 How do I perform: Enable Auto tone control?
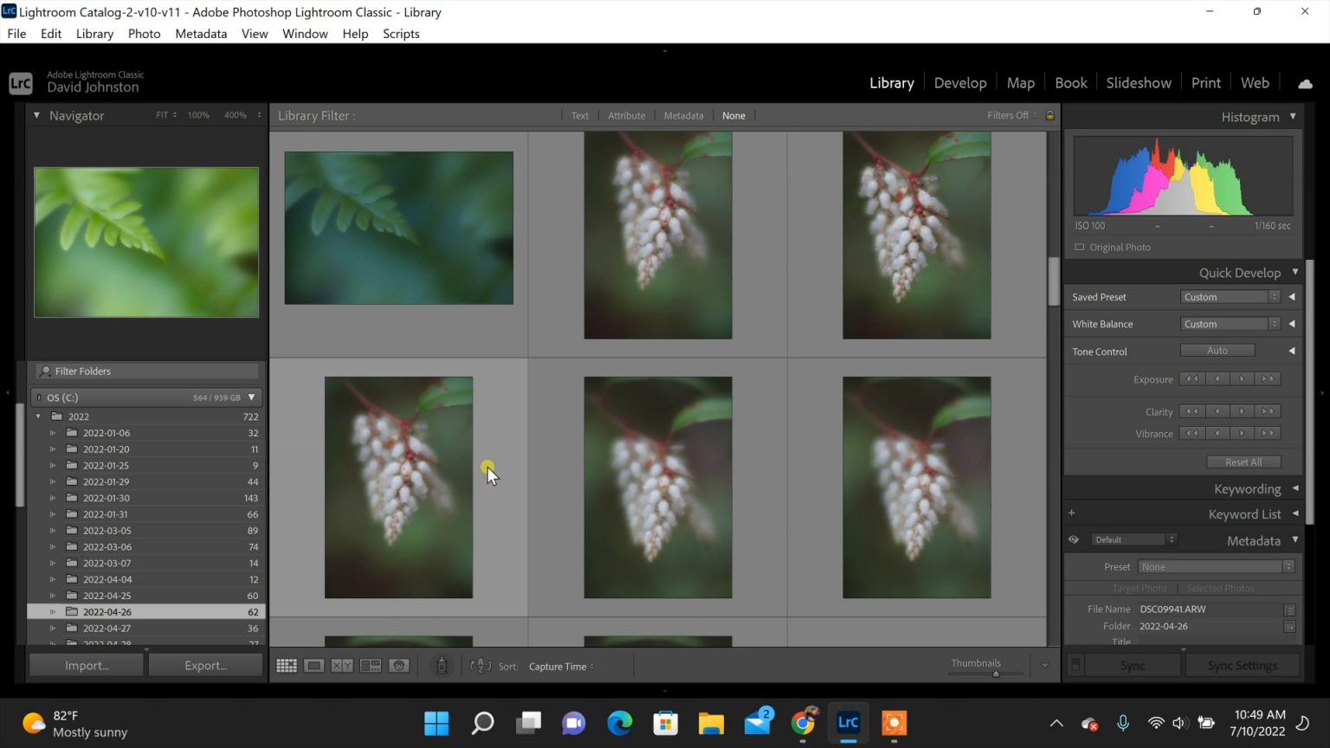click(1217, 350)
